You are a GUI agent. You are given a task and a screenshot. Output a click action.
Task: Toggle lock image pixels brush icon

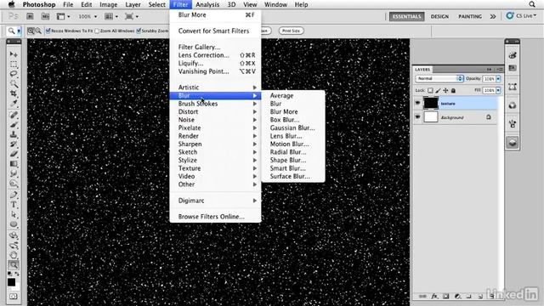point(438,91)
